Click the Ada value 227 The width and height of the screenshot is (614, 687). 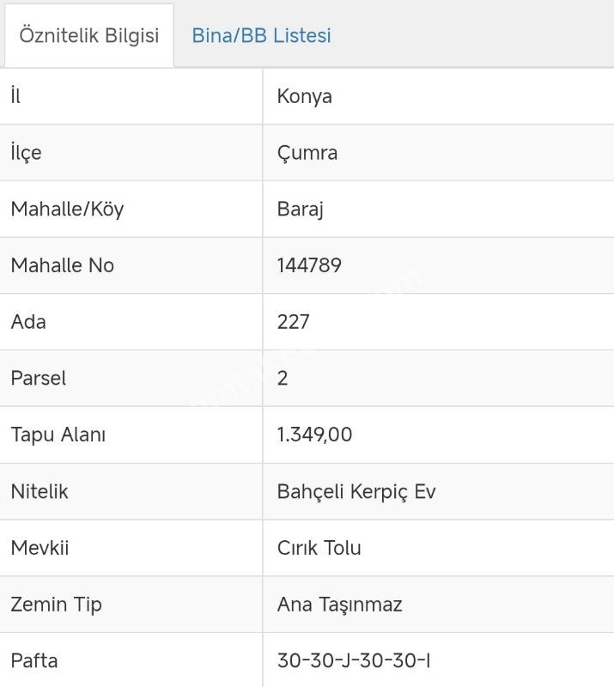pos(294,322)
